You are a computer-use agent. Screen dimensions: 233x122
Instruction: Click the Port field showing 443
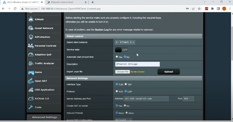point(188,98)
